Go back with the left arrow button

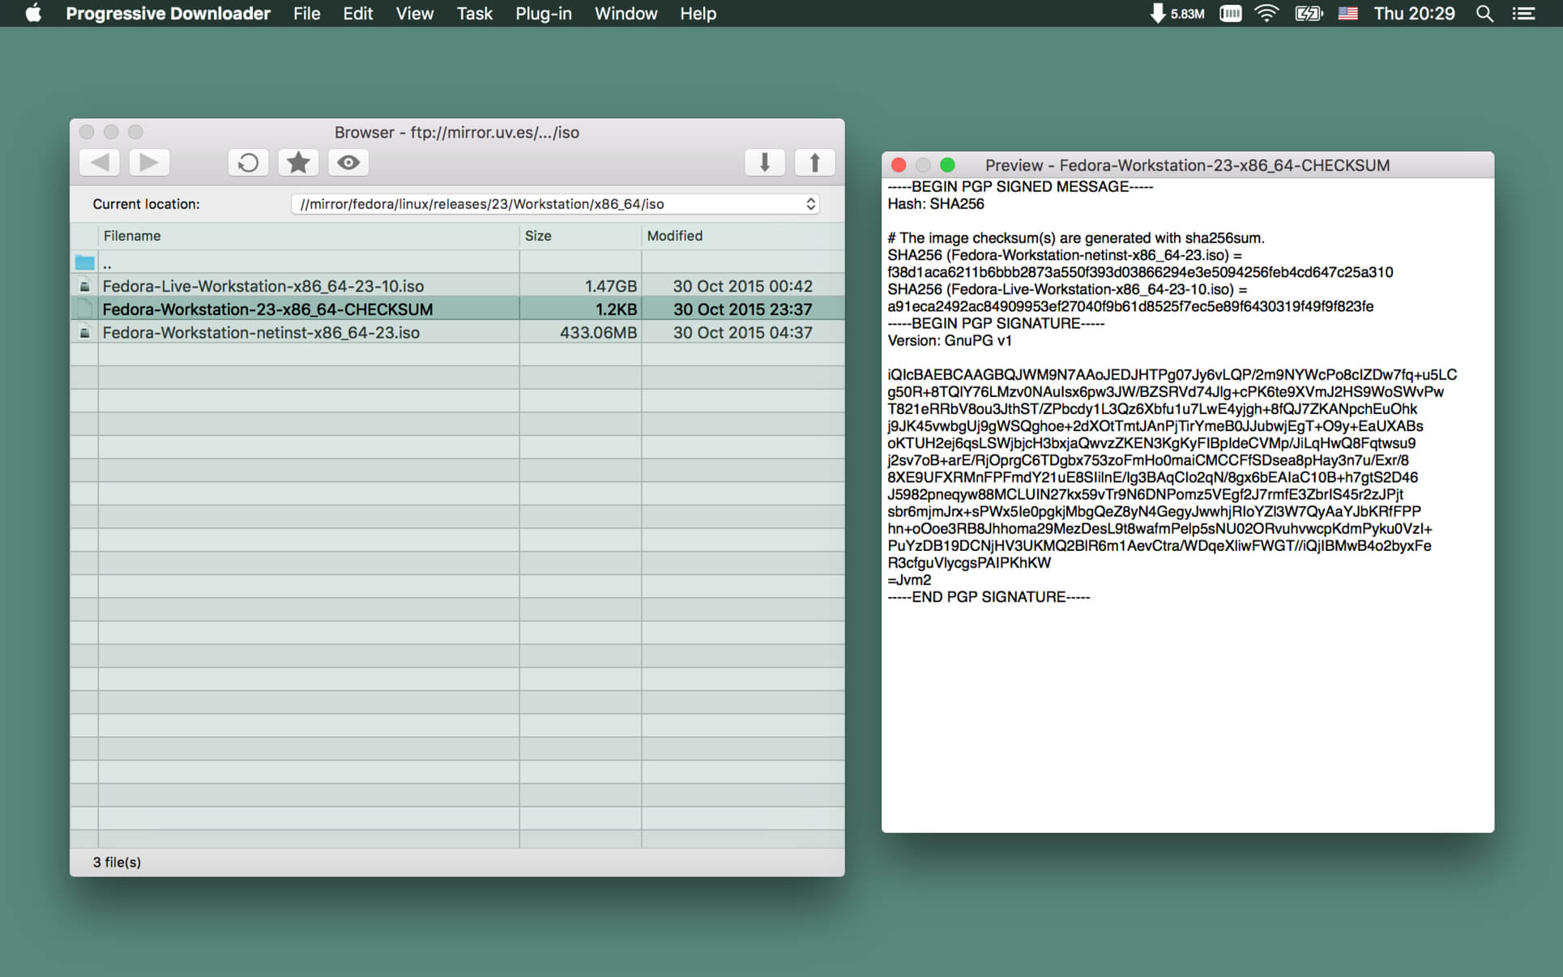[100, 163]
